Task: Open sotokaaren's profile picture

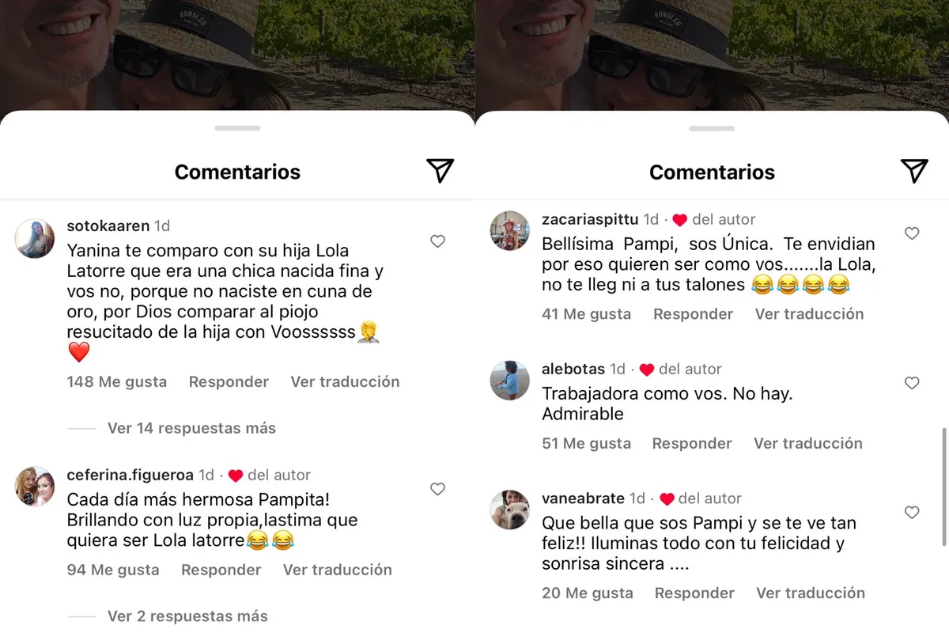Action: pos(35,238)
